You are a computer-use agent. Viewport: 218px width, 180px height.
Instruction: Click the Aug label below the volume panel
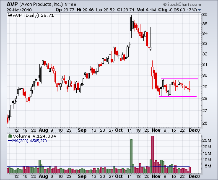(43, 176)
